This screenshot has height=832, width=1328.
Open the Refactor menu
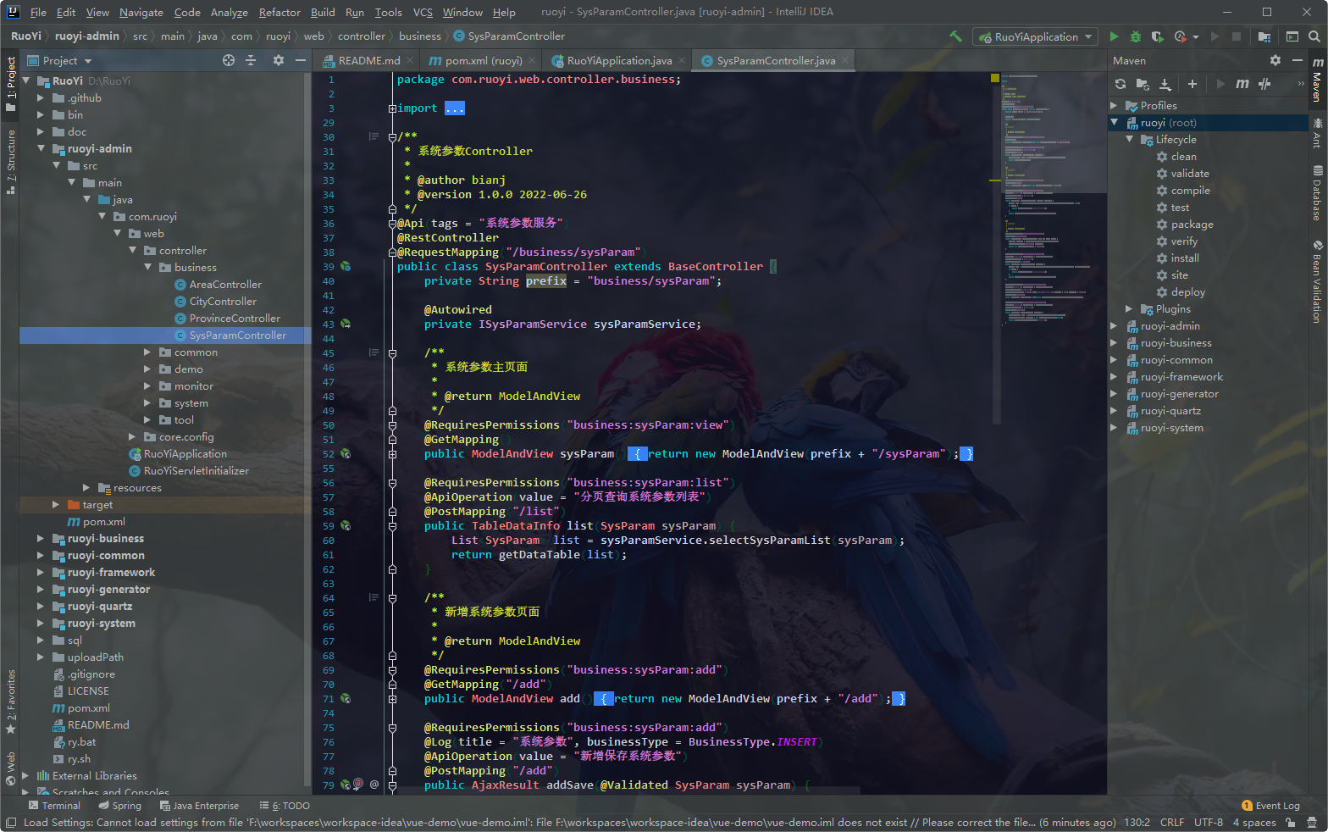pos(279,12)
